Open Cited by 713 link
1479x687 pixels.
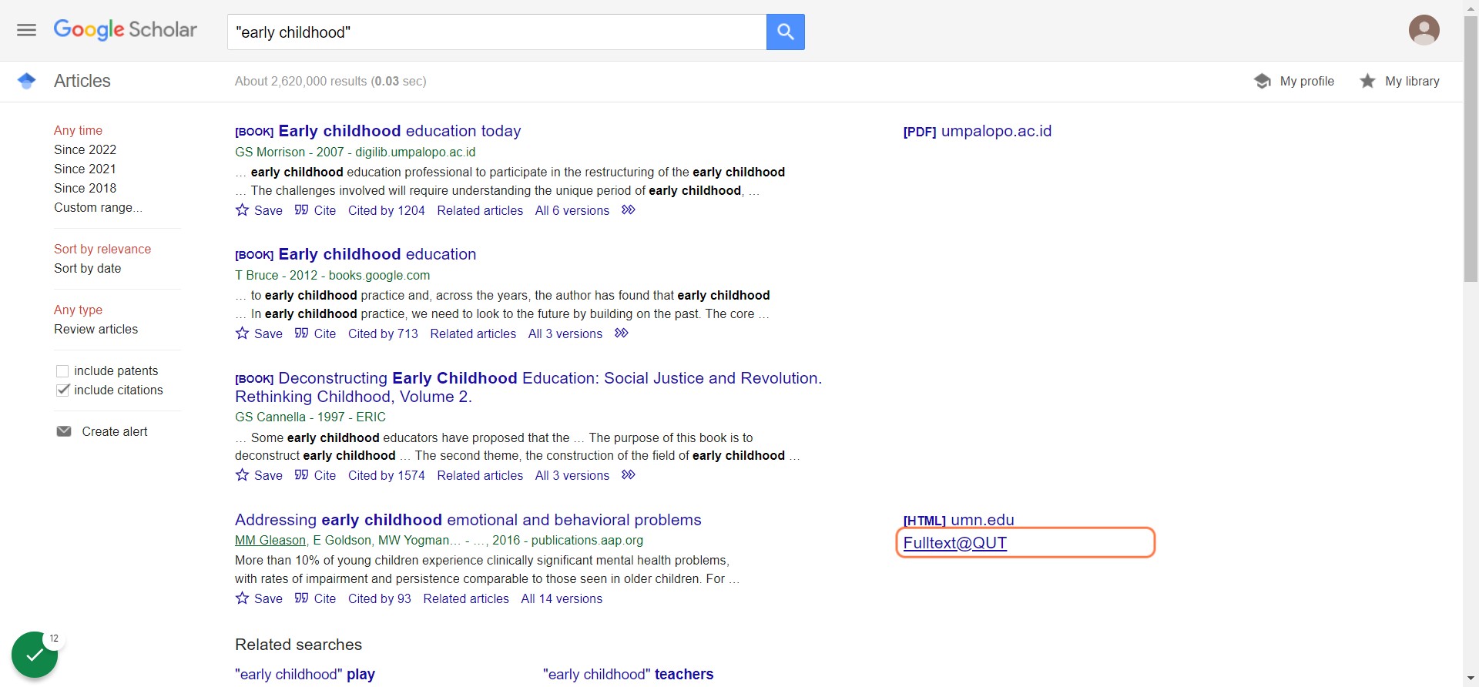(x=383, y=333)
